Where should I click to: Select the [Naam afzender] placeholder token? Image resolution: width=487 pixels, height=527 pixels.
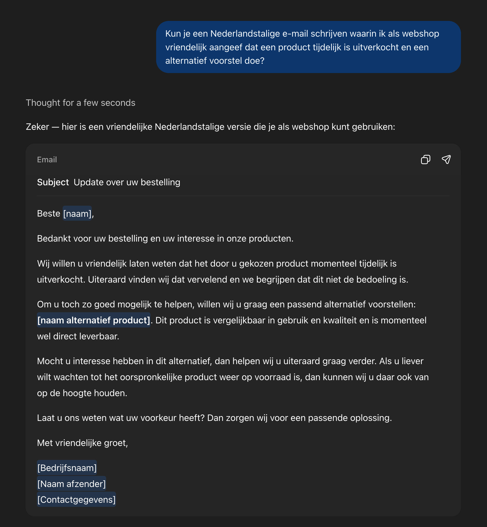pos(72,483)
